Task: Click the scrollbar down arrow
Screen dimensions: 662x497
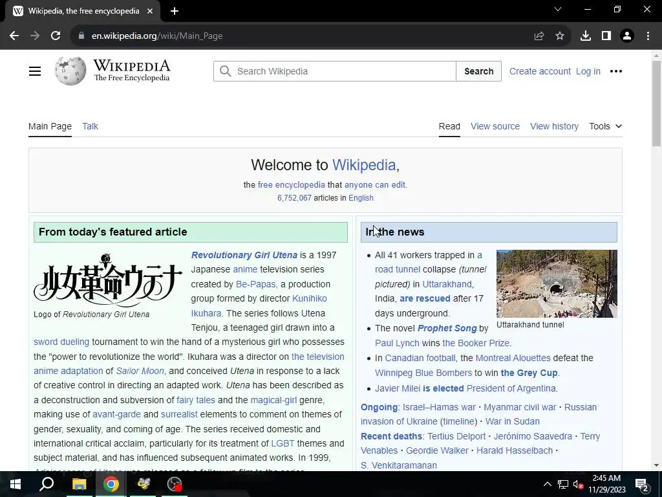Action: (656, 465)
